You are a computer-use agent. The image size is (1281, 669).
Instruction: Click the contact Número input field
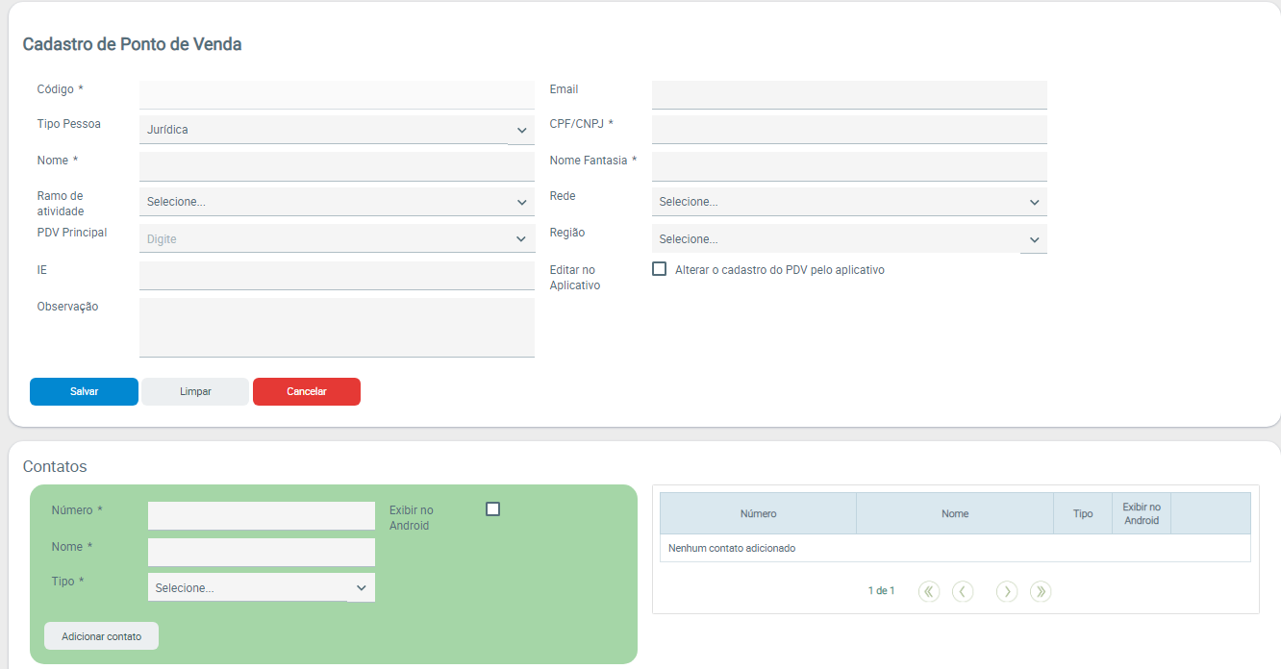[261, 515]
